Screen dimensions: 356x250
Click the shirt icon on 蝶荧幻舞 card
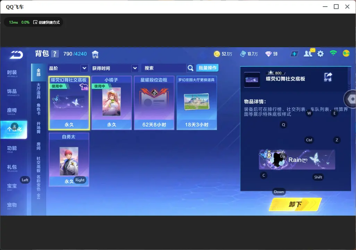click(x=84, y=86)
